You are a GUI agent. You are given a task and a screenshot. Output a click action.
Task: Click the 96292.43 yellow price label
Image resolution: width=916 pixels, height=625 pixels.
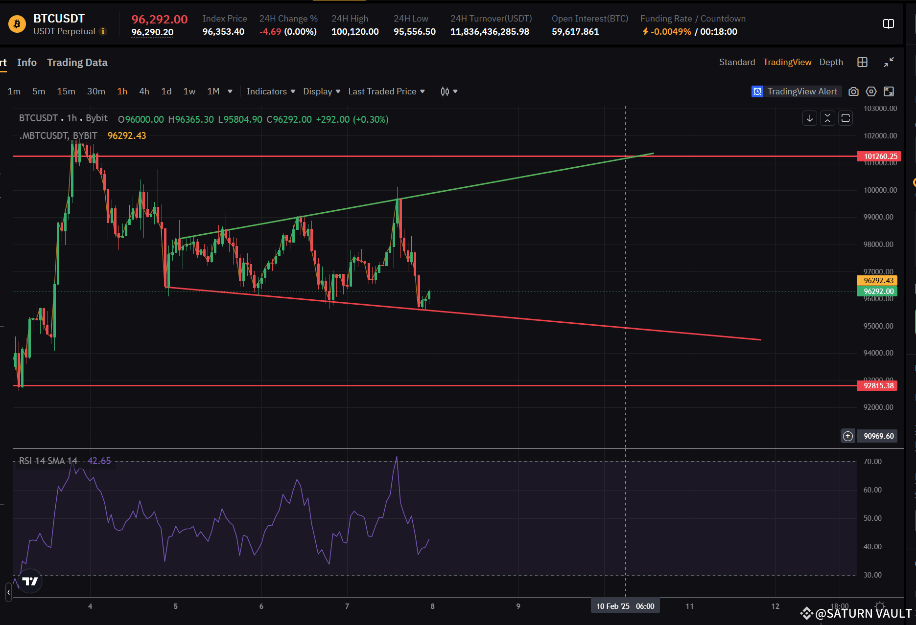tap(878, 281)
